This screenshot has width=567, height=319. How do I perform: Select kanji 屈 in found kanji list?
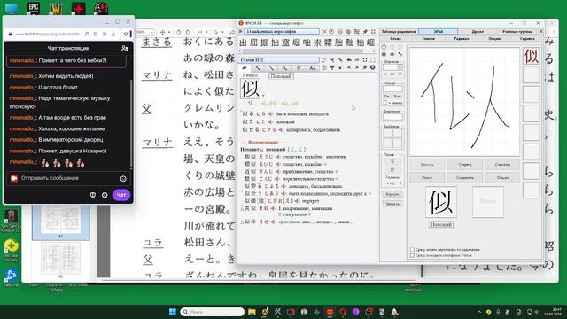coord(254,43)
